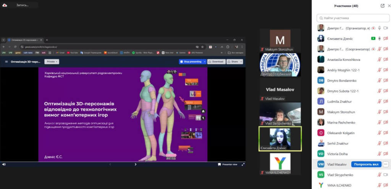Click the Prezi hamburger menu icon
The height and width of the screenshot is (189, 391).
click(6, 61)
